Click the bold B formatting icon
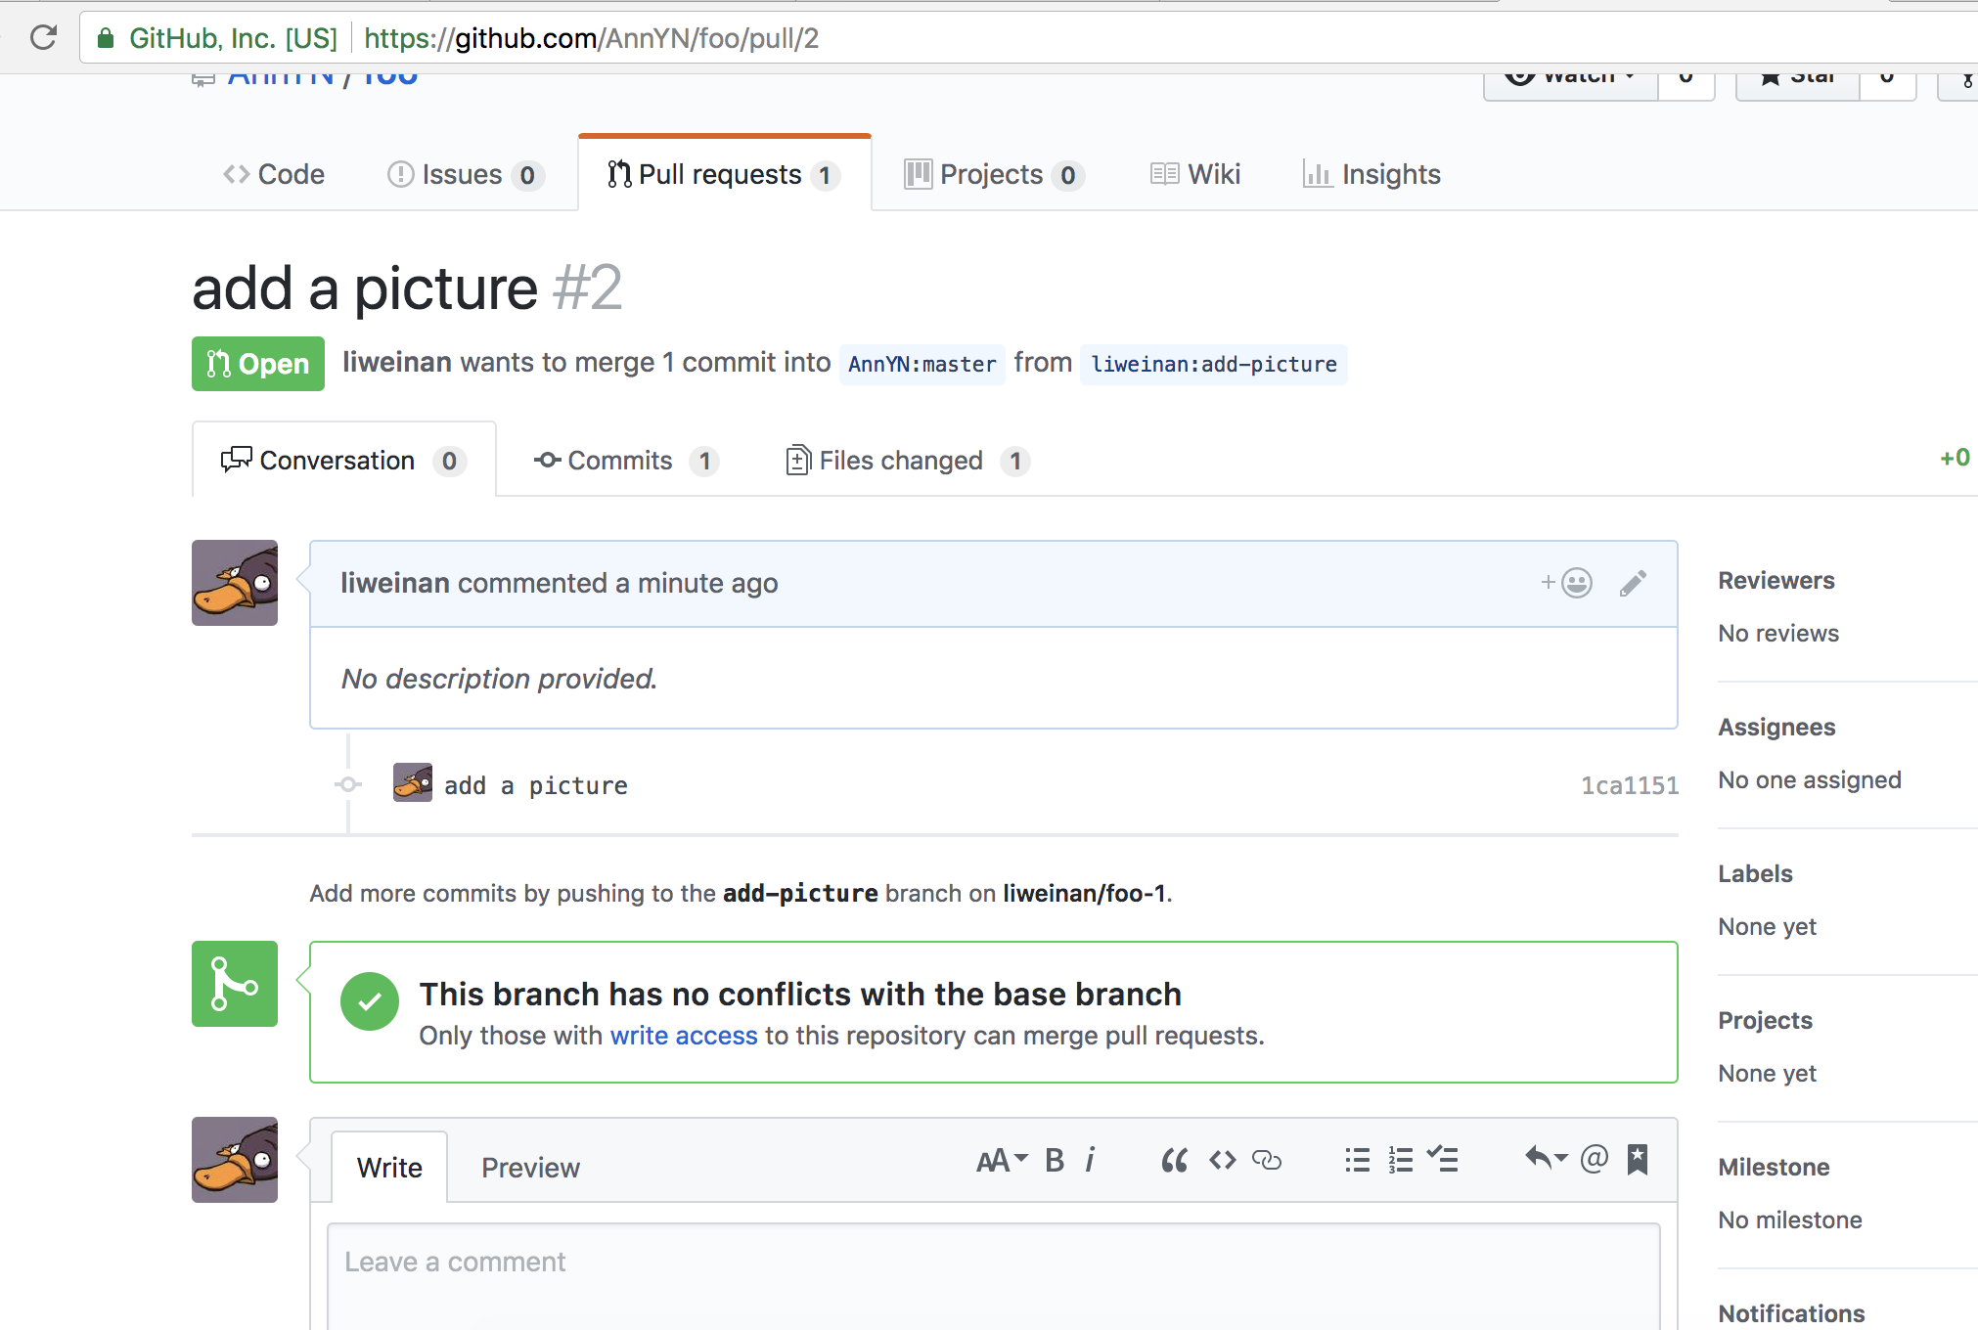 (1054, 1161)
